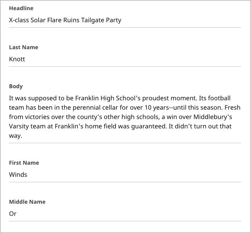Image resolution: width=251 pixels, height=233 pixels.
Task: Click the word "Varsity" in the body
Action: (20, 126)
